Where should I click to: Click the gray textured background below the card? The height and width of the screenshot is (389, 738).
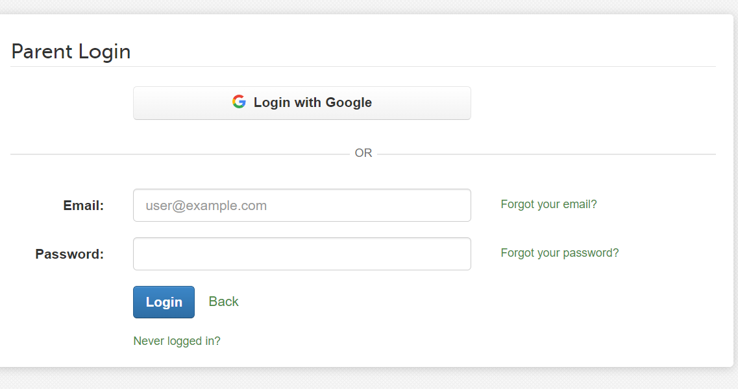tap(369, 379)
